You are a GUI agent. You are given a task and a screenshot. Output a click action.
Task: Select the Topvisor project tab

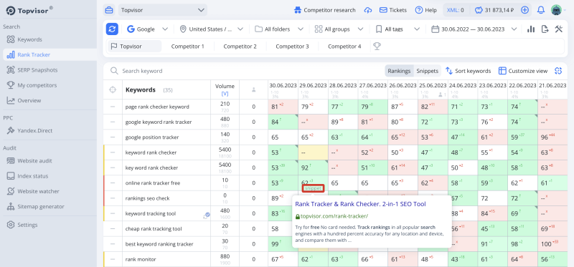click(x=134, y=47)
